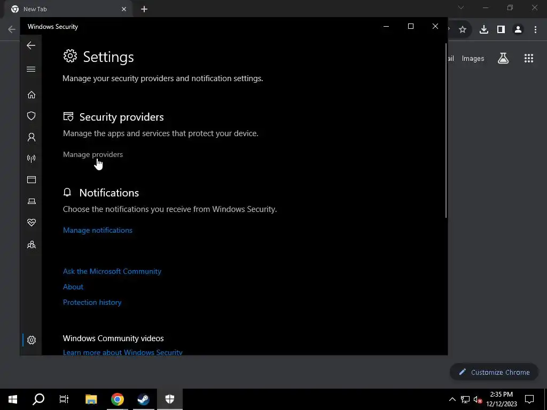Toggle Chrome side panel icon

click(x=501, y=30)
